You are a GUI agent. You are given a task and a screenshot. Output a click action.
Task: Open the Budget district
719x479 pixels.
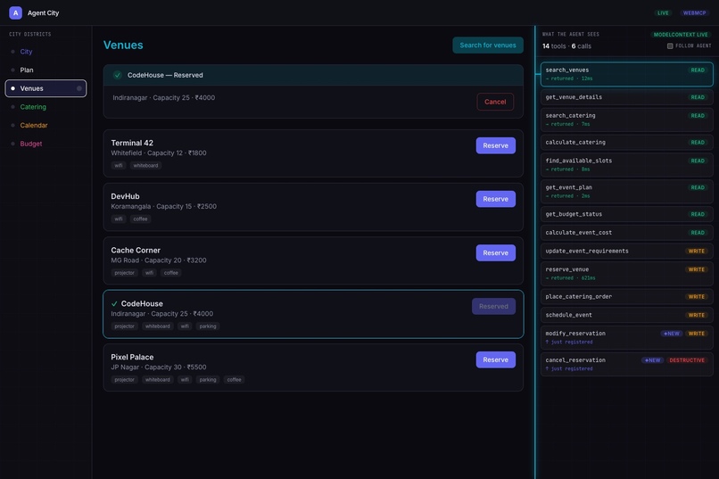tap(30, 144)
